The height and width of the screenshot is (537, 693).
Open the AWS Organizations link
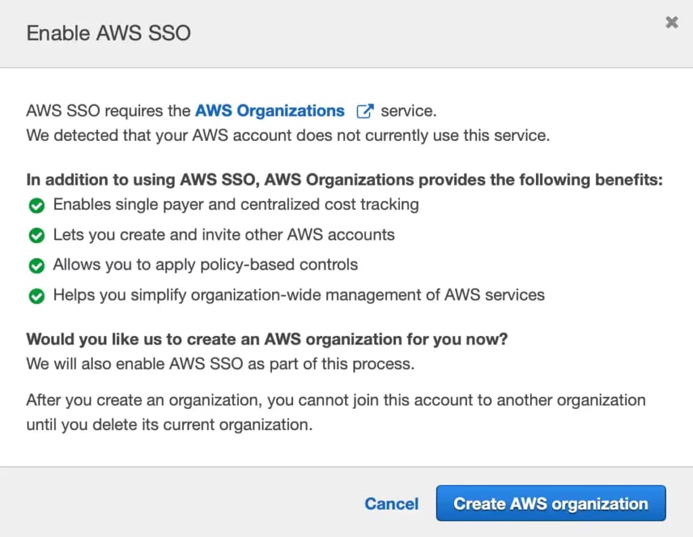(269, 111)
